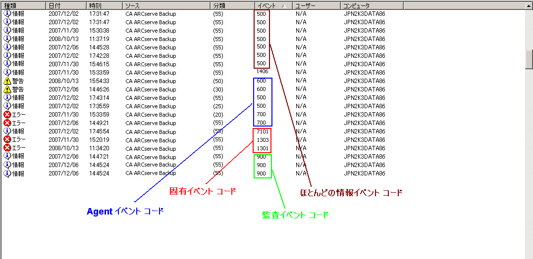Click error icon of the 11:34:20 event
This screenshot has height=259, width=533.
tap(7, 148)
